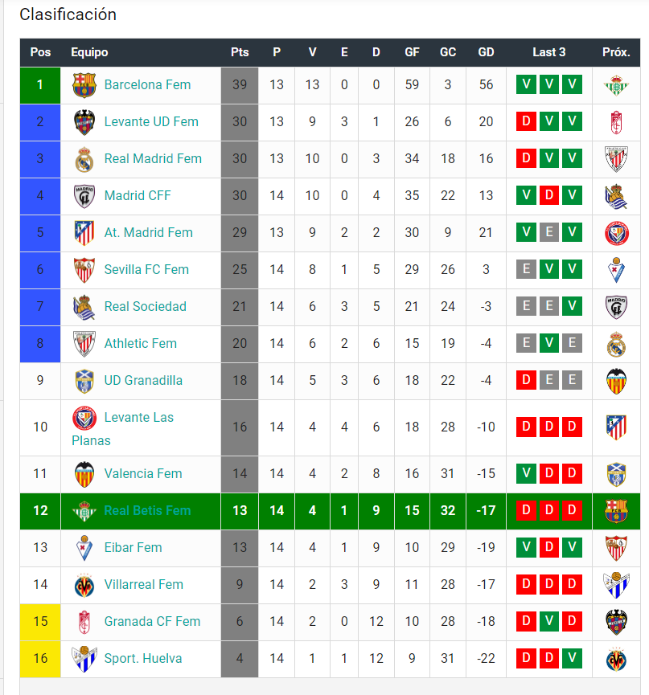The width and height of the screenshot is (649, 695).
Task: Select the Athletic Fem team link
Action: point(140,344)
